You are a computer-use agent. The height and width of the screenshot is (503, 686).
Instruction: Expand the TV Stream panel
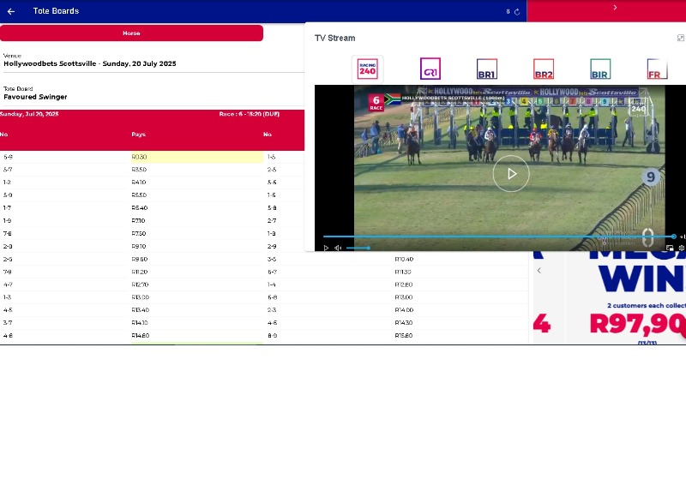pyautogui.click(x=681, y=38)
